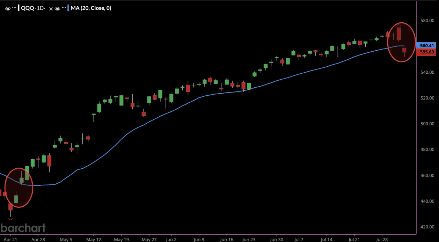
Task: Open the QQQ series more-options ellipsis
Action: click(x=14, y=8)
